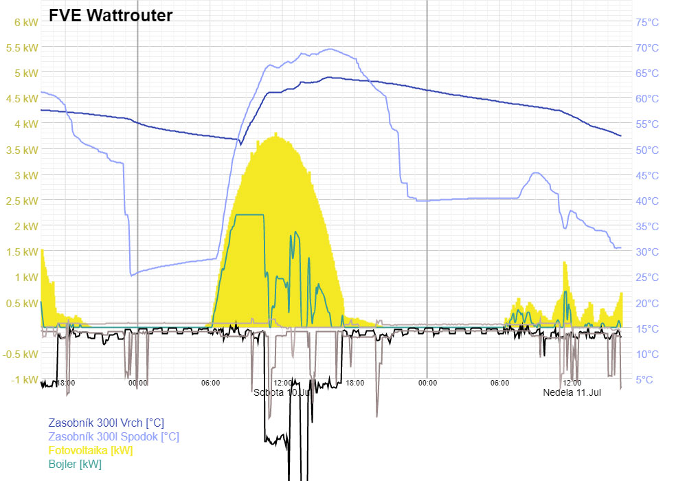Toggle the 'Zasobník 300l Vrch [°C]' legend entry
Screen dimensions: 687x481
(x=106, y=423)
